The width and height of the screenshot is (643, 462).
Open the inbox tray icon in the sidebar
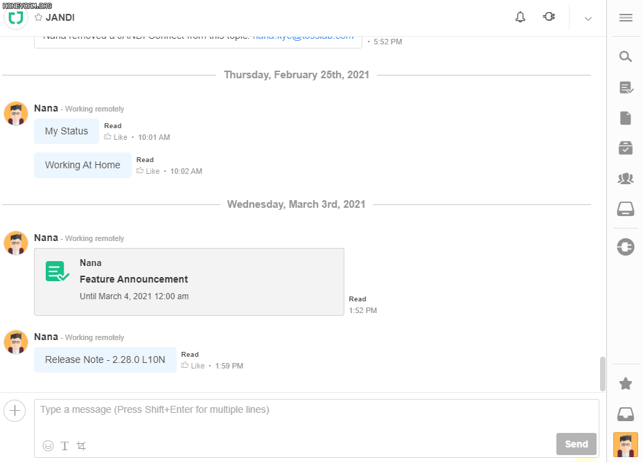(x=626, y=414)
